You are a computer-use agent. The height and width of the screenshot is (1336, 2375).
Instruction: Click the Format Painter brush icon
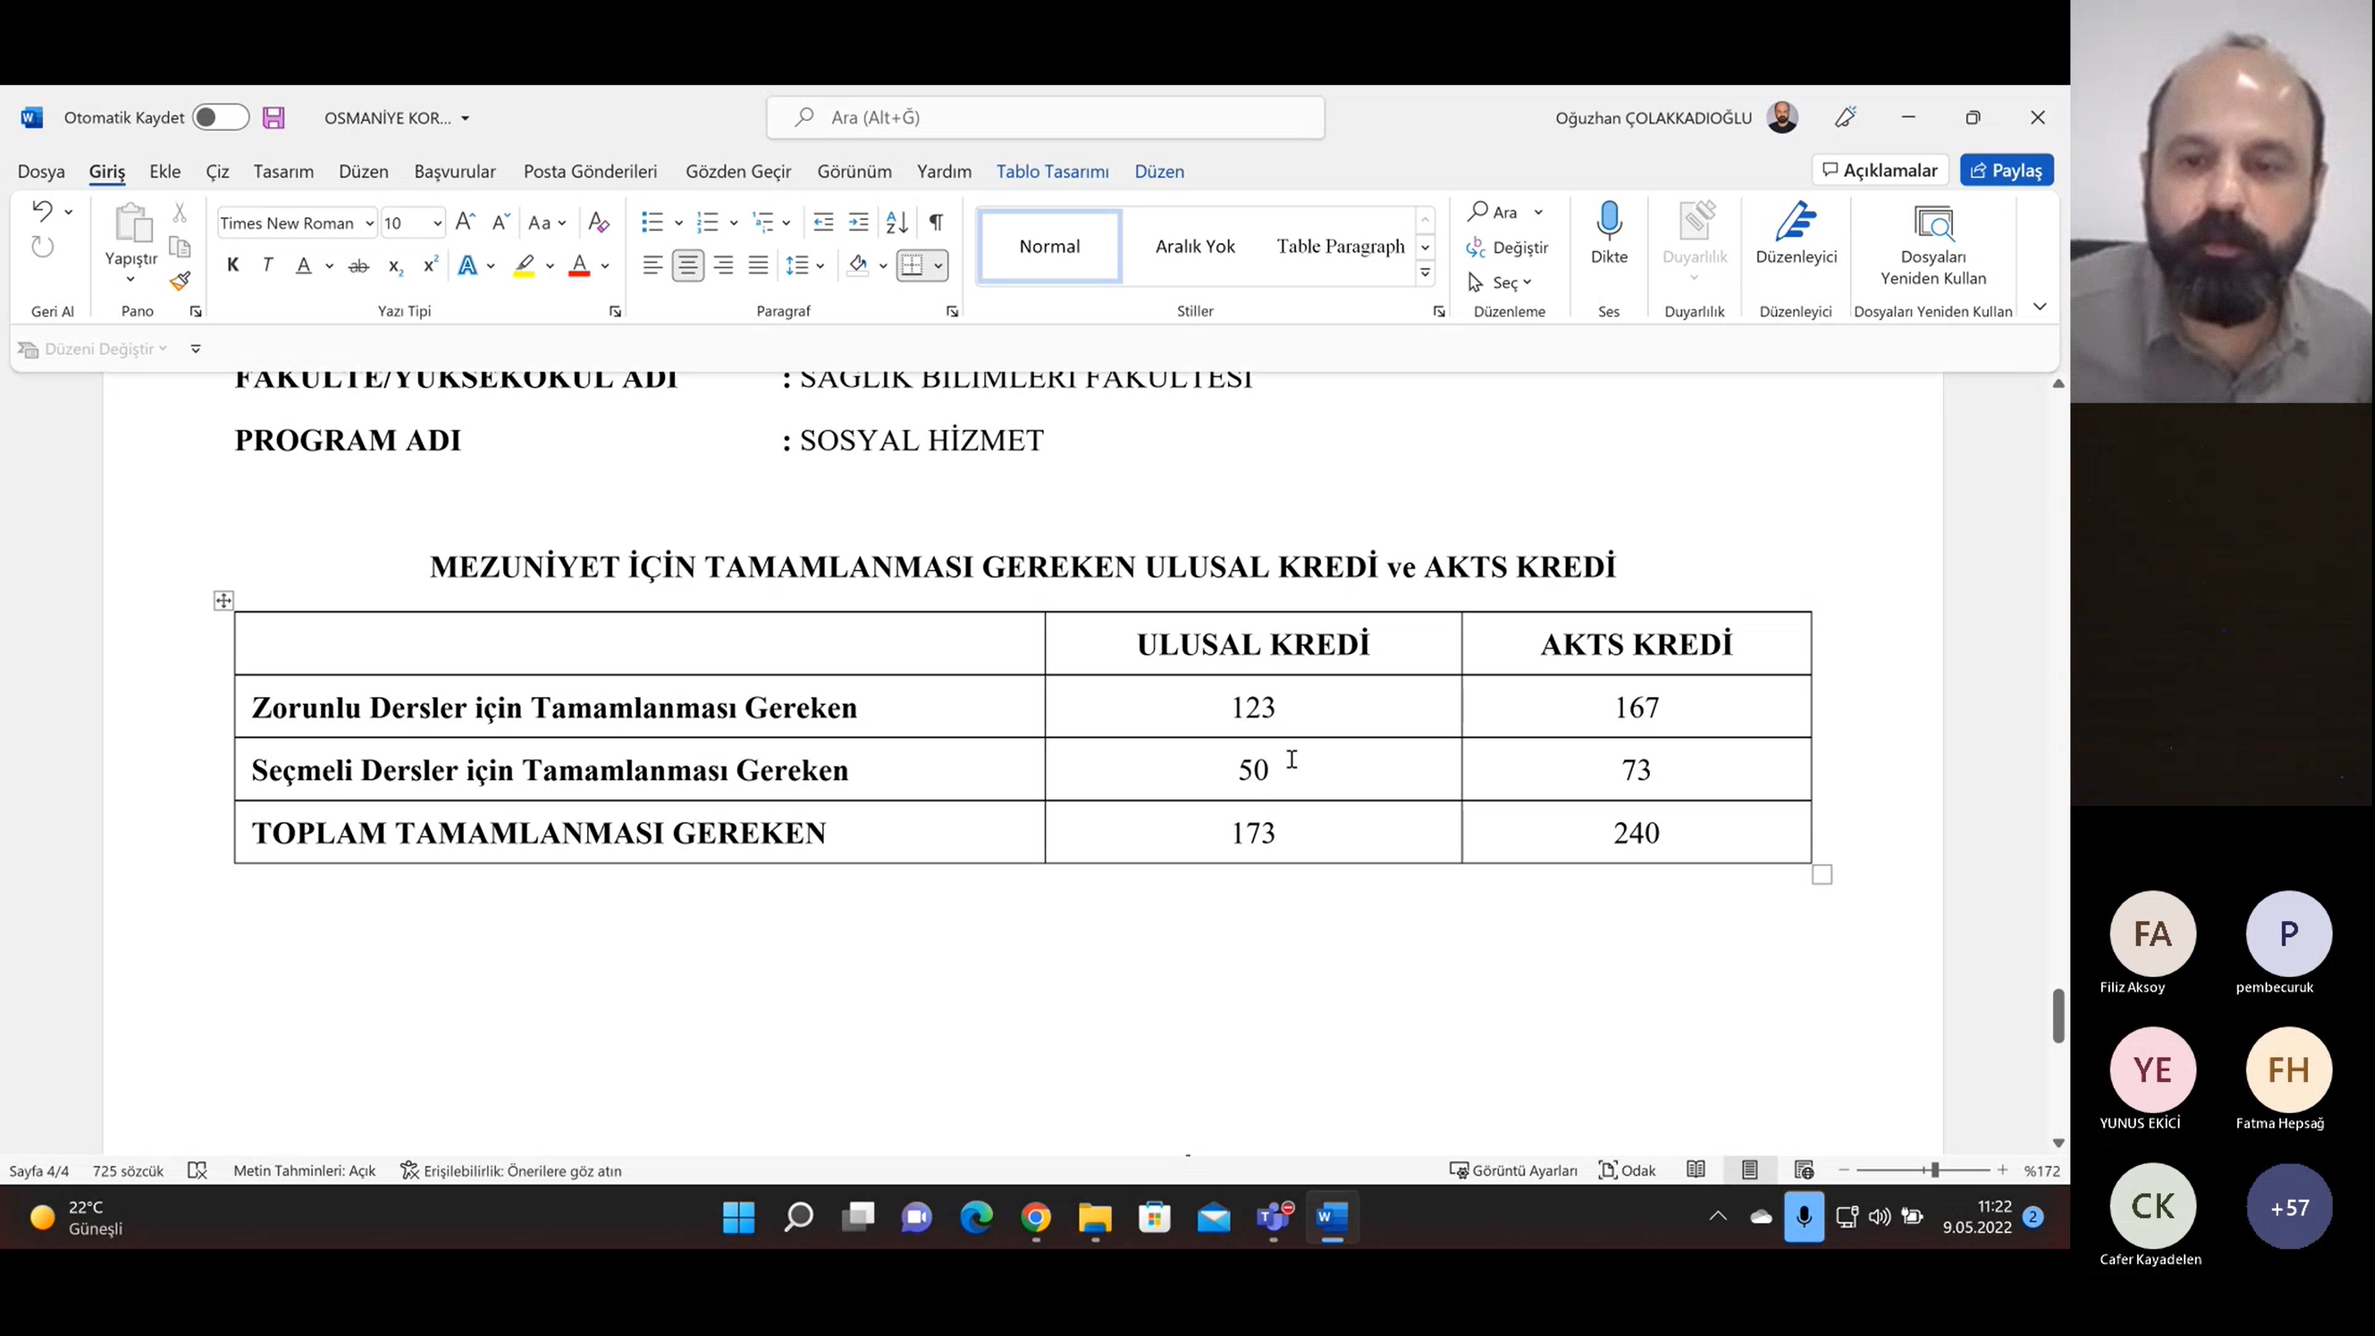coord(180,281)
